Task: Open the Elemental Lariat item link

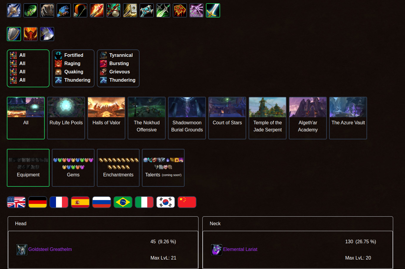Action: point(240,249)
